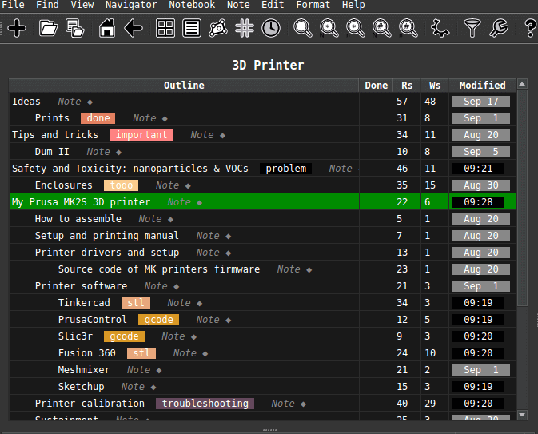Open the Notebook menu

192,5
